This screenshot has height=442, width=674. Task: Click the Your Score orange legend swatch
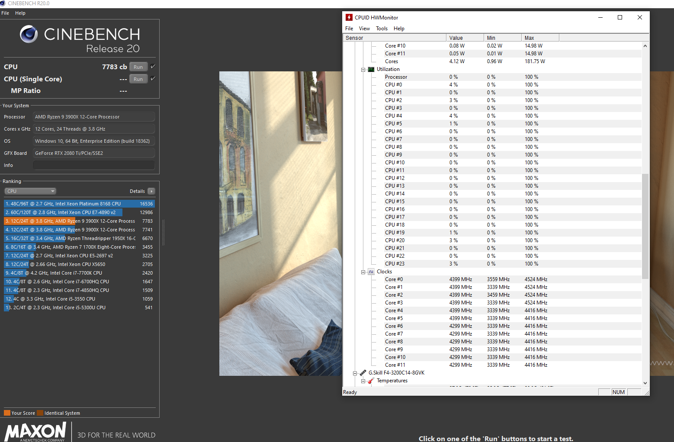coord(7,413)
